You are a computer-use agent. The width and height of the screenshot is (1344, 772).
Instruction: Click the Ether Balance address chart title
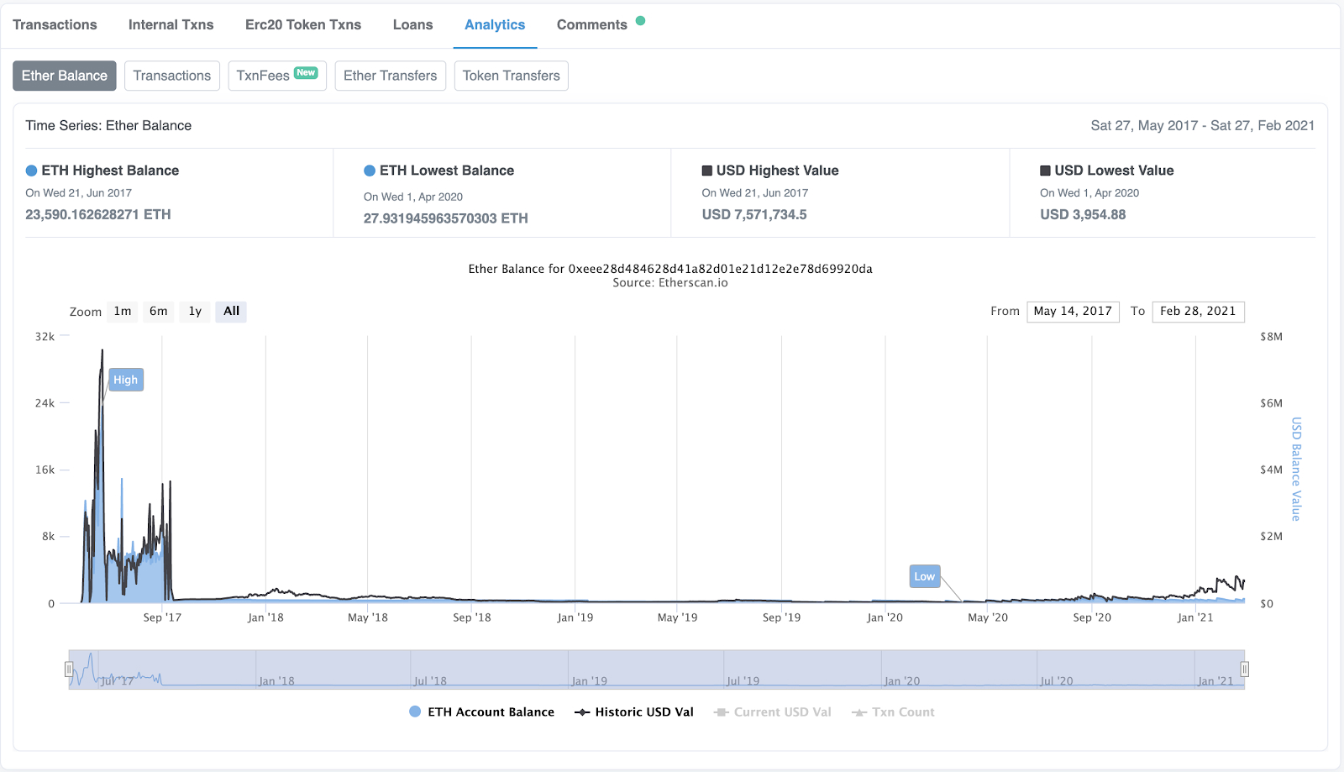(670, 269)
